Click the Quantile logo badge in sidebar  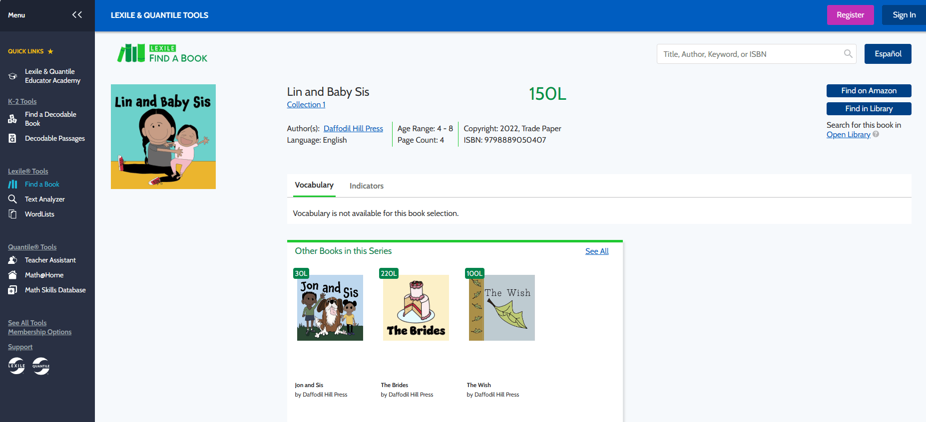click(41, 366)
